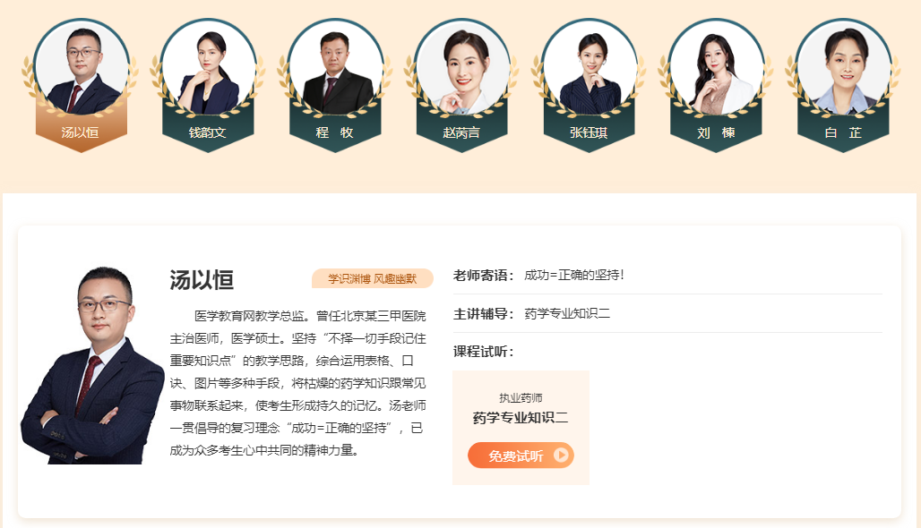
Task: Click the 程牧 name label tab
Action: (x=335, y=132)
